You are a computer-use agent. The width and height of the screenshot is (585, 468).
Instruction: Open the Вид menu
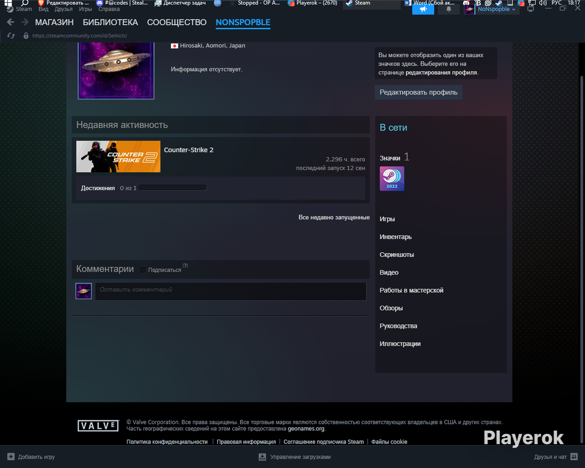(x=44, y=9)
